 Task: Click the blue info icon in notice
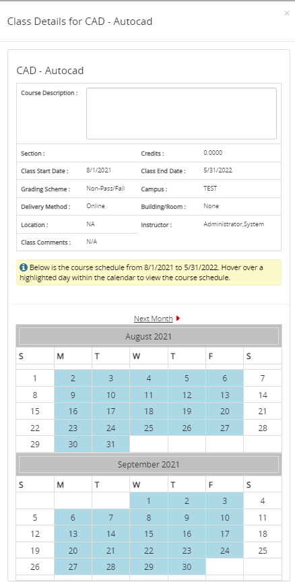coord(24,267)
